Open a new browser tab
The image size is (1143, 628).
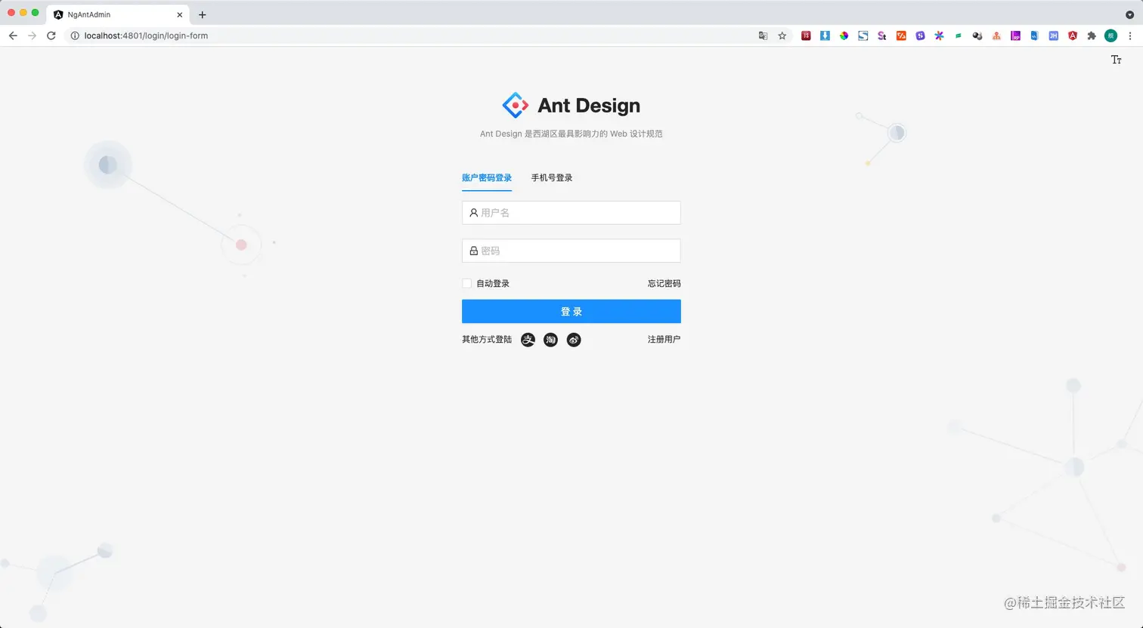click(x=202, y=14)
